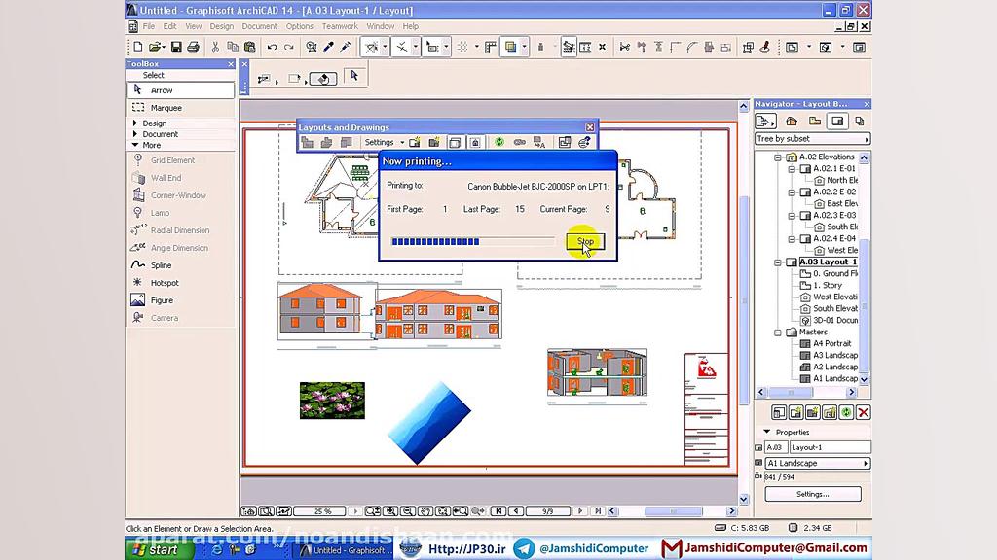Click the green update icon in Navigator

[x=846, y=412]
